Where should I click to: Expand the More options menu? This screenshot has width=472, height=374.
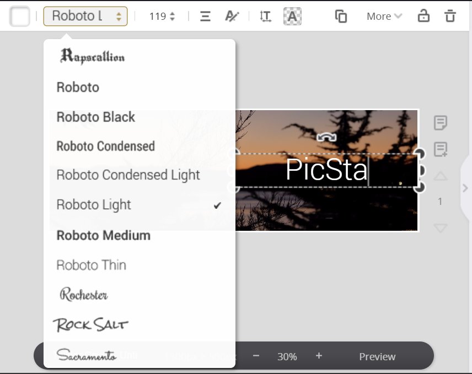click(x=384, y=17)
